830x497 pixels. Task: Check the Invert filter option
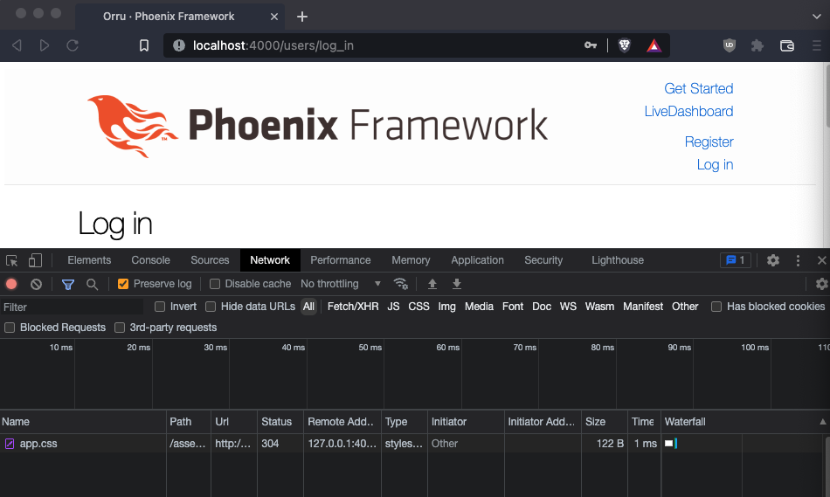tap(160, 307)
